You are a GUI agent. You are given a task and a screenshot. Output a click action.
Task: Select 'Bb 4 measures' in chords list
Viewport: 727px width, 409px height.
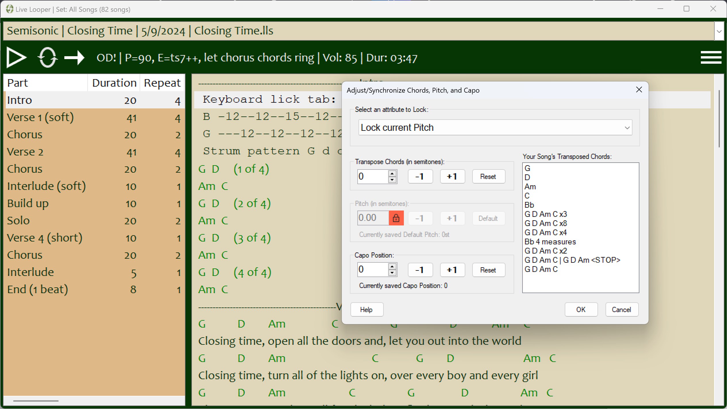[x=550, y=241]
